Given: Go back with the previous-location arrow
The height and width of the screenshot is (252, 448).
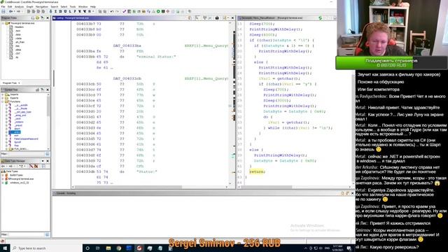Looking at the screenshot, I should click(x=10, y=11).
